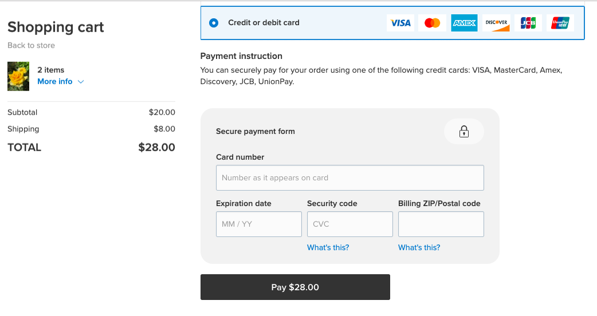The image size is (597, 316).
Task: Select the Credit or debit card radio button
Action: point(214,23)
